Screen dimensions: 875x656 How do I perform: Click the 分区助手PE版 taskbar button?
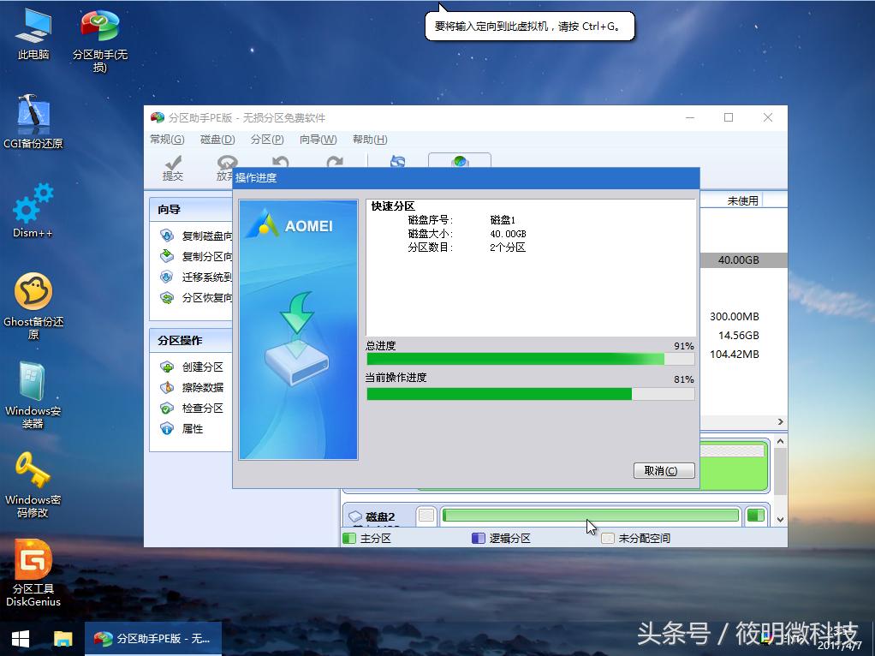[152, 639]
